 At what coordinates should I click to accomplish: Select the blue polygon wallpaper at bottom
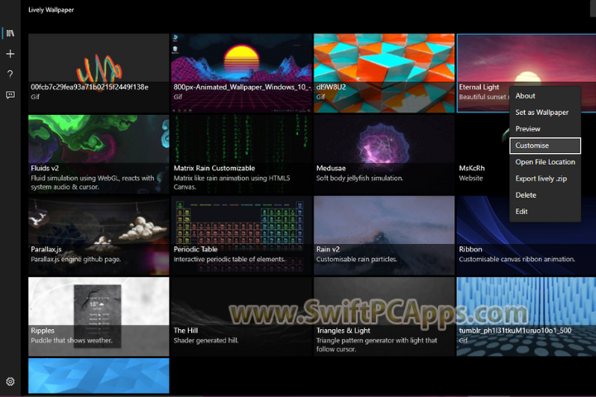(99, 375)
